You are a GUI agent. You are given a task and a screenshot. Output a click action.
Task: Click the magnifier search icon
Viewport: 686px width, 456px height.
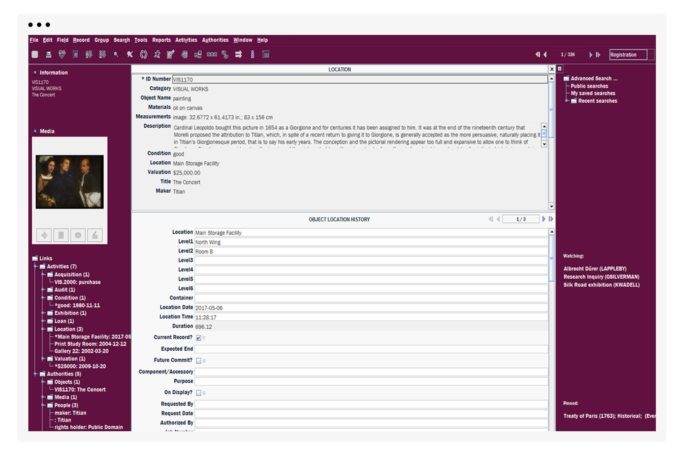pos(116,54)
